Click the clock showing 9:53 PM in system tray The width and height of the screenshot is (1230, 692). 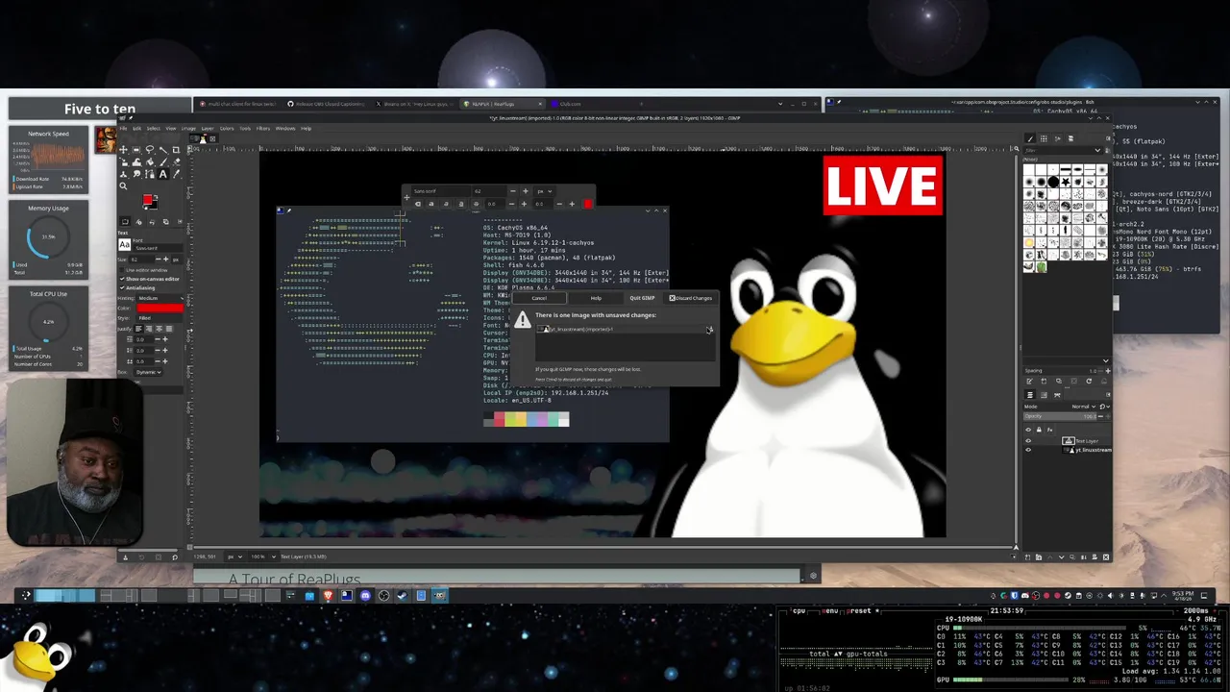coord(1183,595)
